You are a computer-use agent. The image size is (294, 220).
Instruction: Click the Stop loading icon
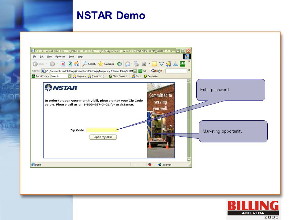click(62, 64)
